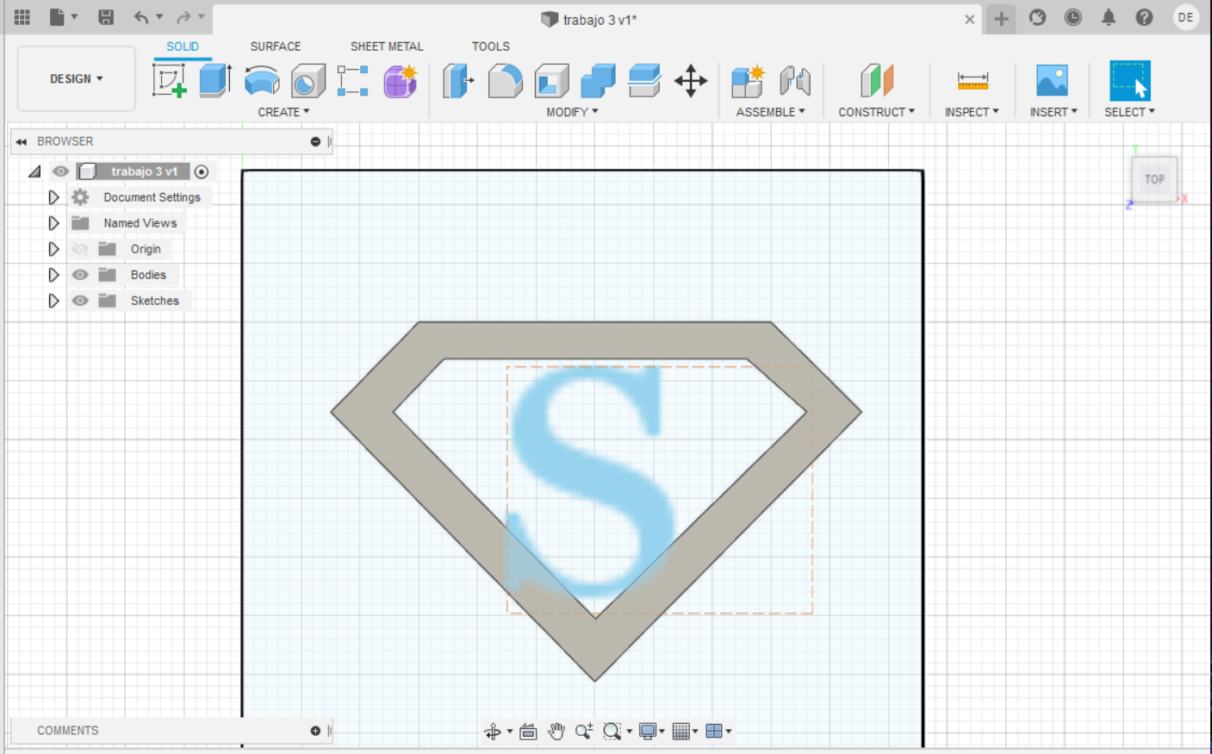Open the SELECT dropdown menu
Viewport: 1212px width, 754px height.
point(1129,112)
